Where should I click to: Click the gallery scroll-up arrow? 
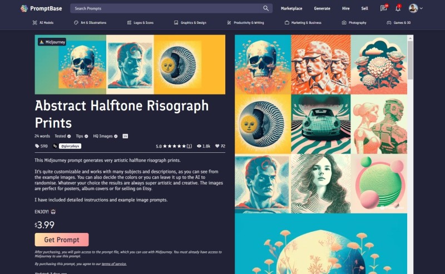click(x=410, y=38)
